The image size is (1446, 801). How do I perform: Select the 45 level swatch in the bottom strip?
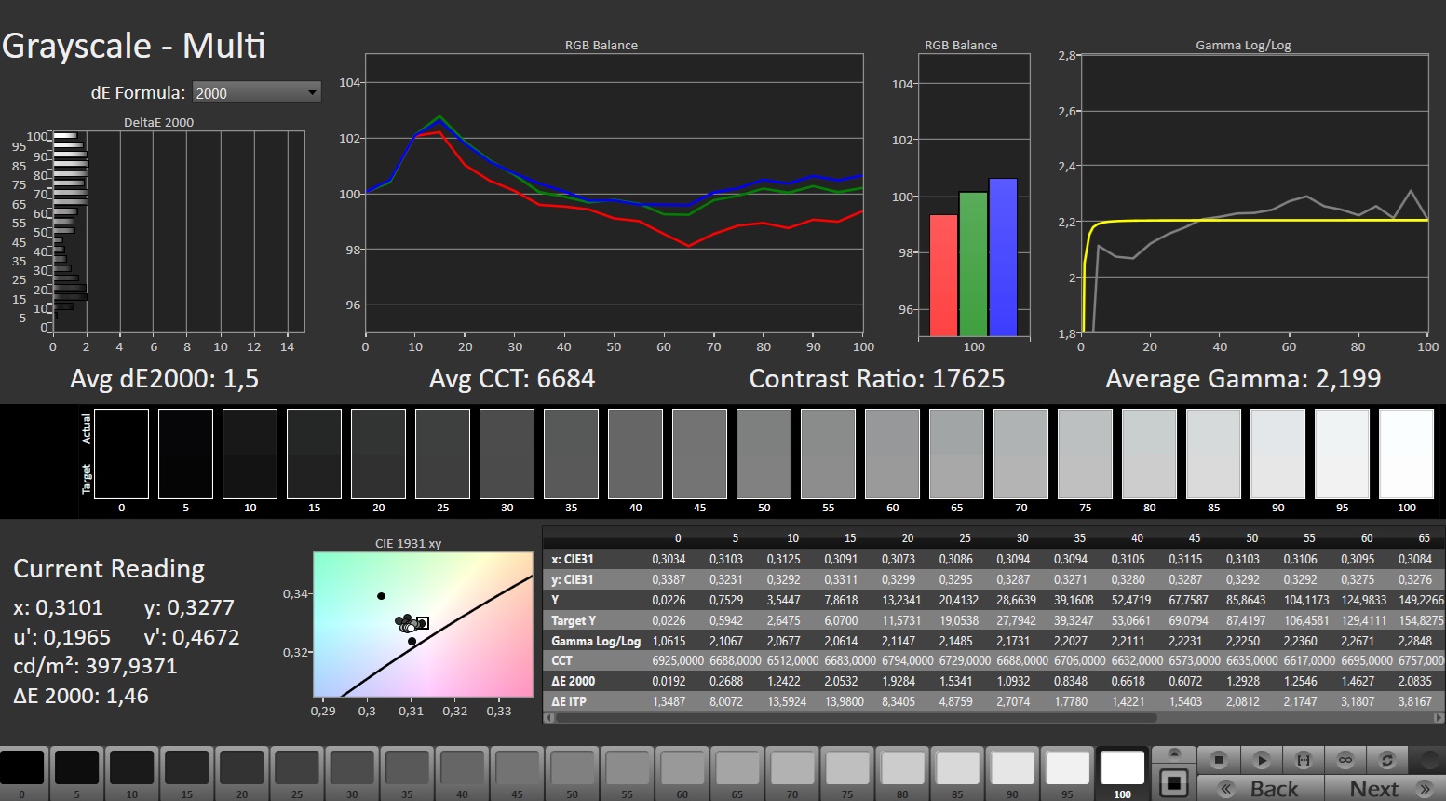[517, 767]
